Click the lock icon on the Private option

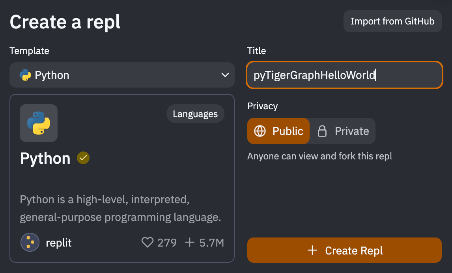[323, 131]
